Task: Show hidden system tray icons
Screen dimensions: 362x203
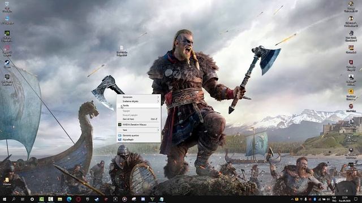Action: click(292, 199)
